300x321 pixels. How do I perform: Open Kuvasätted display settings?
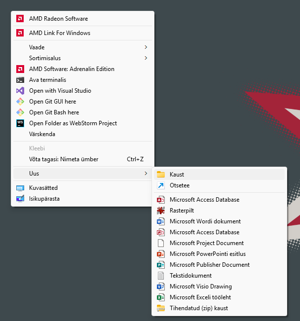[x=43, y=188]
